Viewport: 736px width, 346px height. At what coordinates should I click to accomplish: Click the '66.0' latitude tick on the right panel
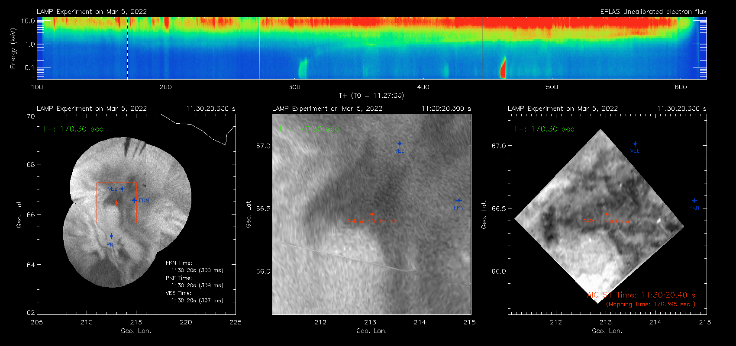(x=499, y=272)
